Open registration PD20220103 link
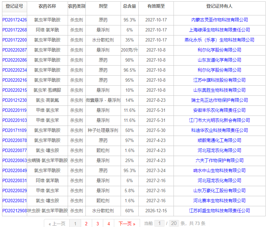Viewport: 269px width, 227px height. [x=15, y=120]
